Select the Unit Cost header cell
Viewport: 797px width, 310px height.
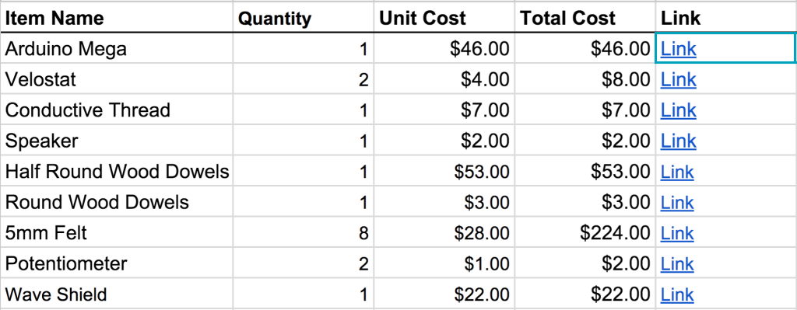444,18
